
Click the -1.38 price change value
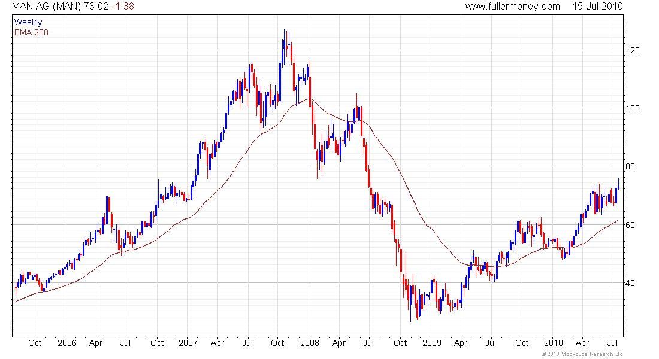coord(123,7)
